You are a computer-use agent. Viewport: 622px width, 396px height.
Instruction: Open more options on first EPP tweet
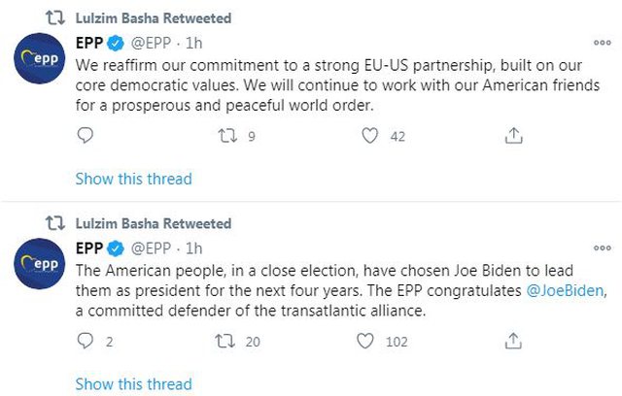click(x=603, y=43)
